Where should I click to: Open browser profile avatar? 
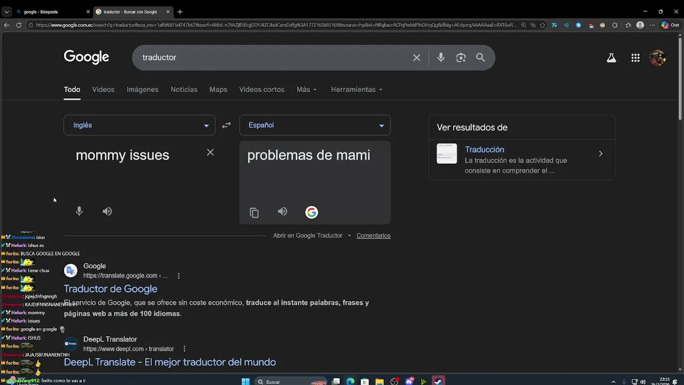[x=640, y=25]
